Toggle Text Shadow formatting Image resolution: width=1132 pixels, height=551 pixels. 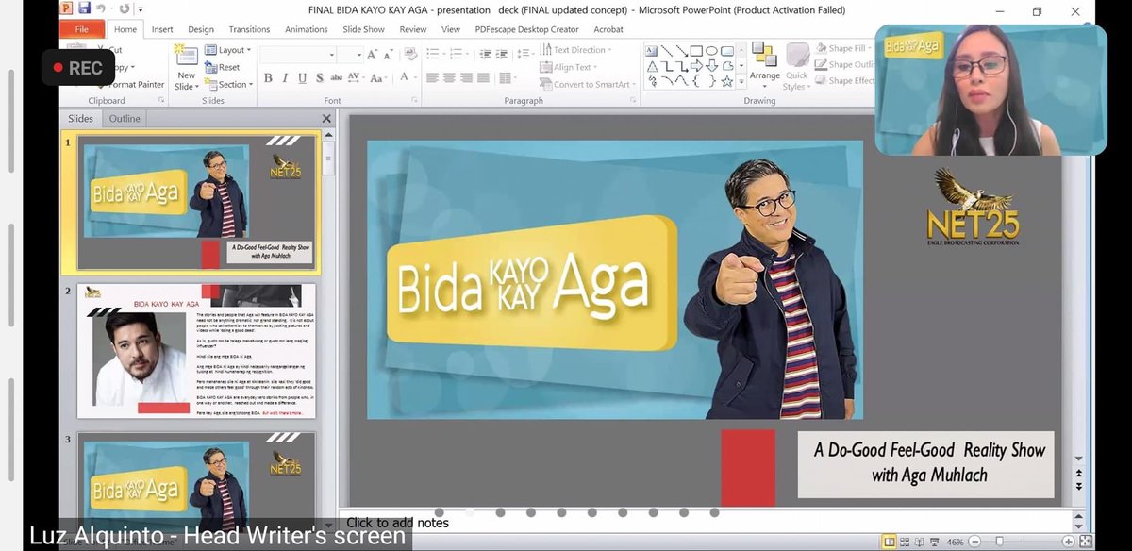point(320,77)
